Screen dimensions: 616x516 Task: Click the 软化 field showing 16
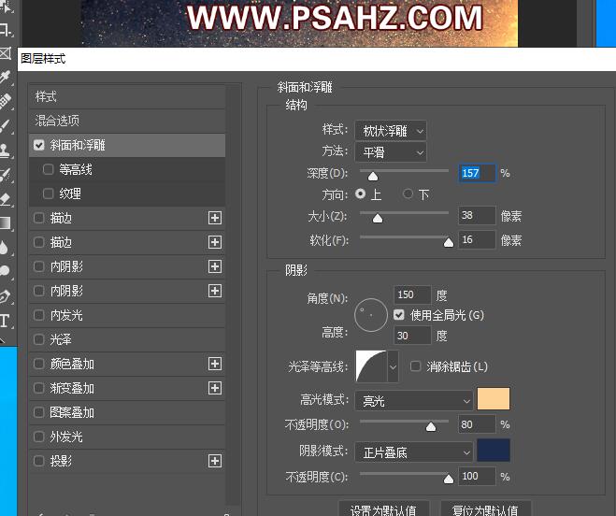[477, 239]
